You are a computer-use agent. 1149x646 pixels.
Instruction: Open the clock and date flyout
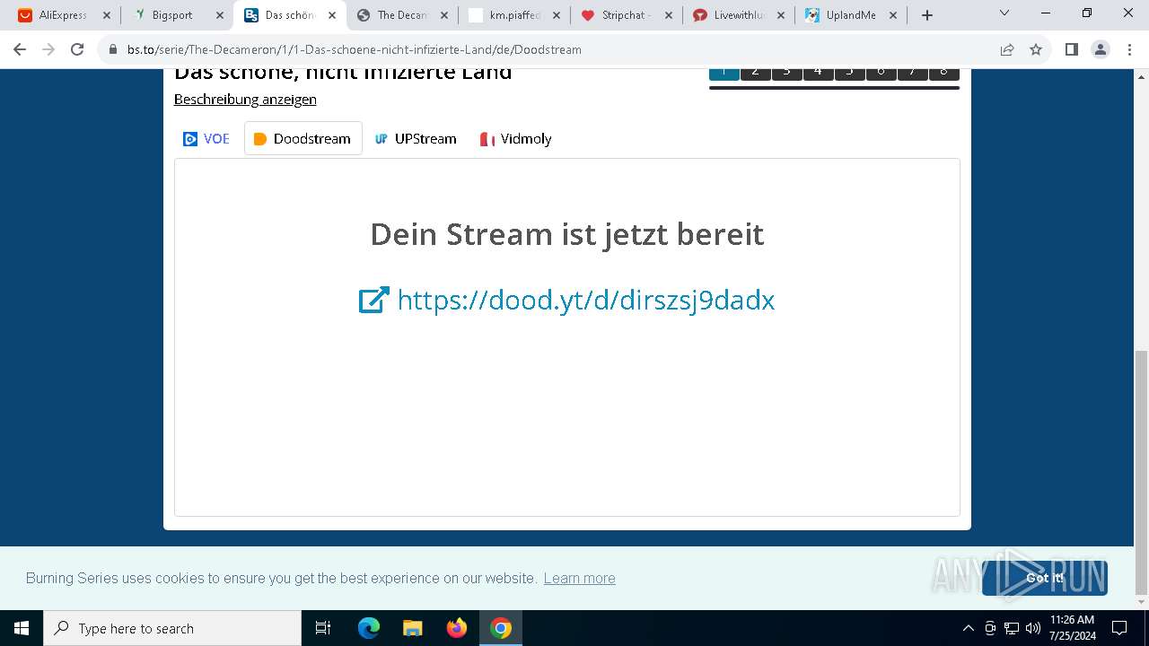coord(1072,628)
